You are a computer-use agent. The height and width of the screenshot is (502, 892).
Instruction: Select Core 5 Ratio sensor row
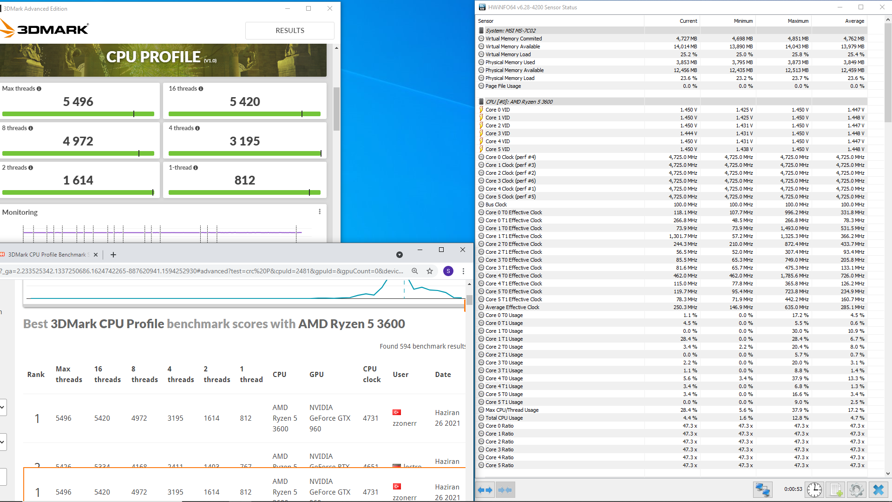pos(671,465)
